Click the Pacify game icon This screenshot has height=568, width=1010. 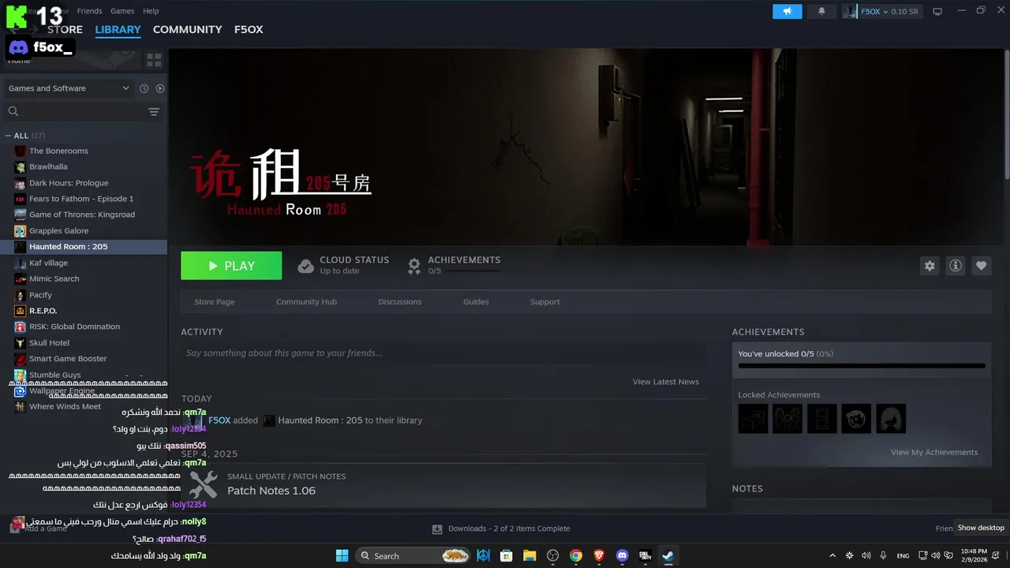tap(20, 295)
